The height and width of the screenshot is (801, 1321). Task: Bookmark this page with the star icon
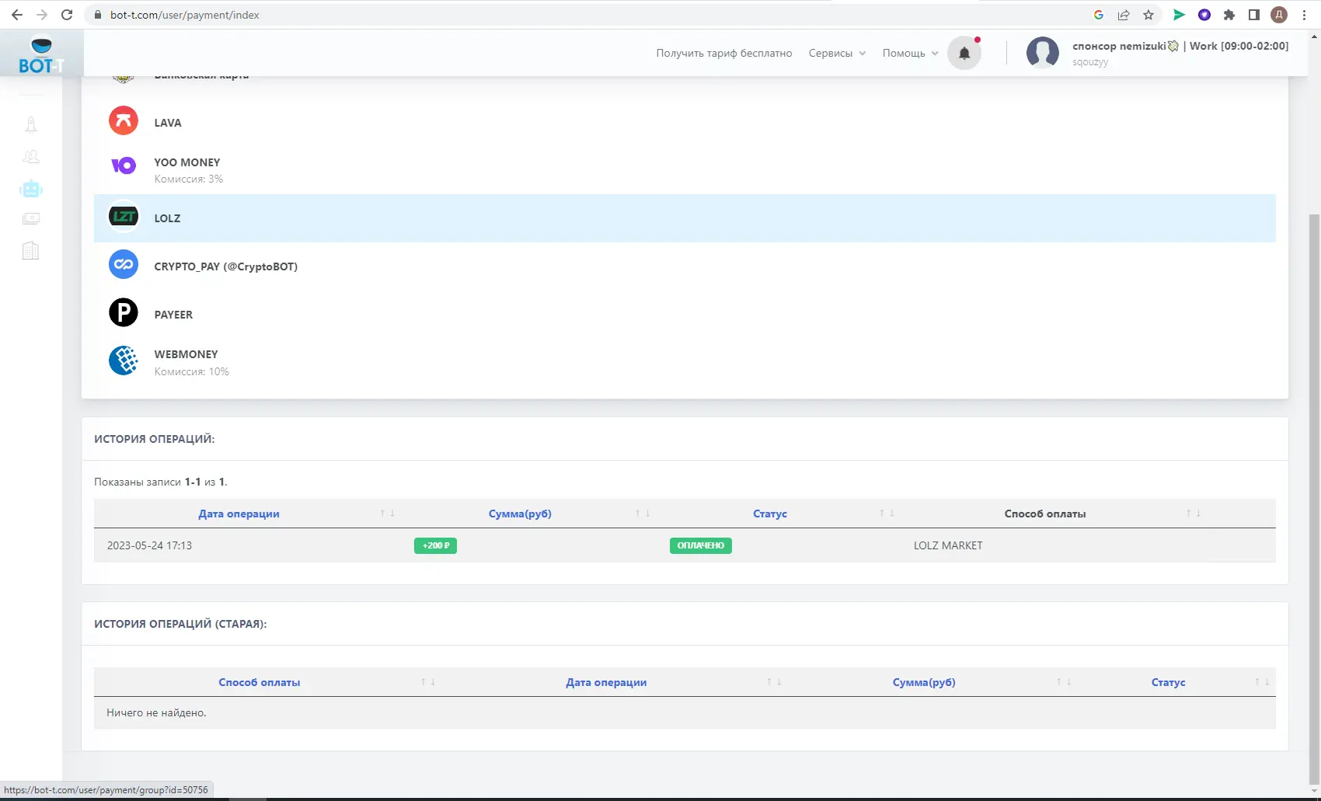click(x=1148, y=15)
